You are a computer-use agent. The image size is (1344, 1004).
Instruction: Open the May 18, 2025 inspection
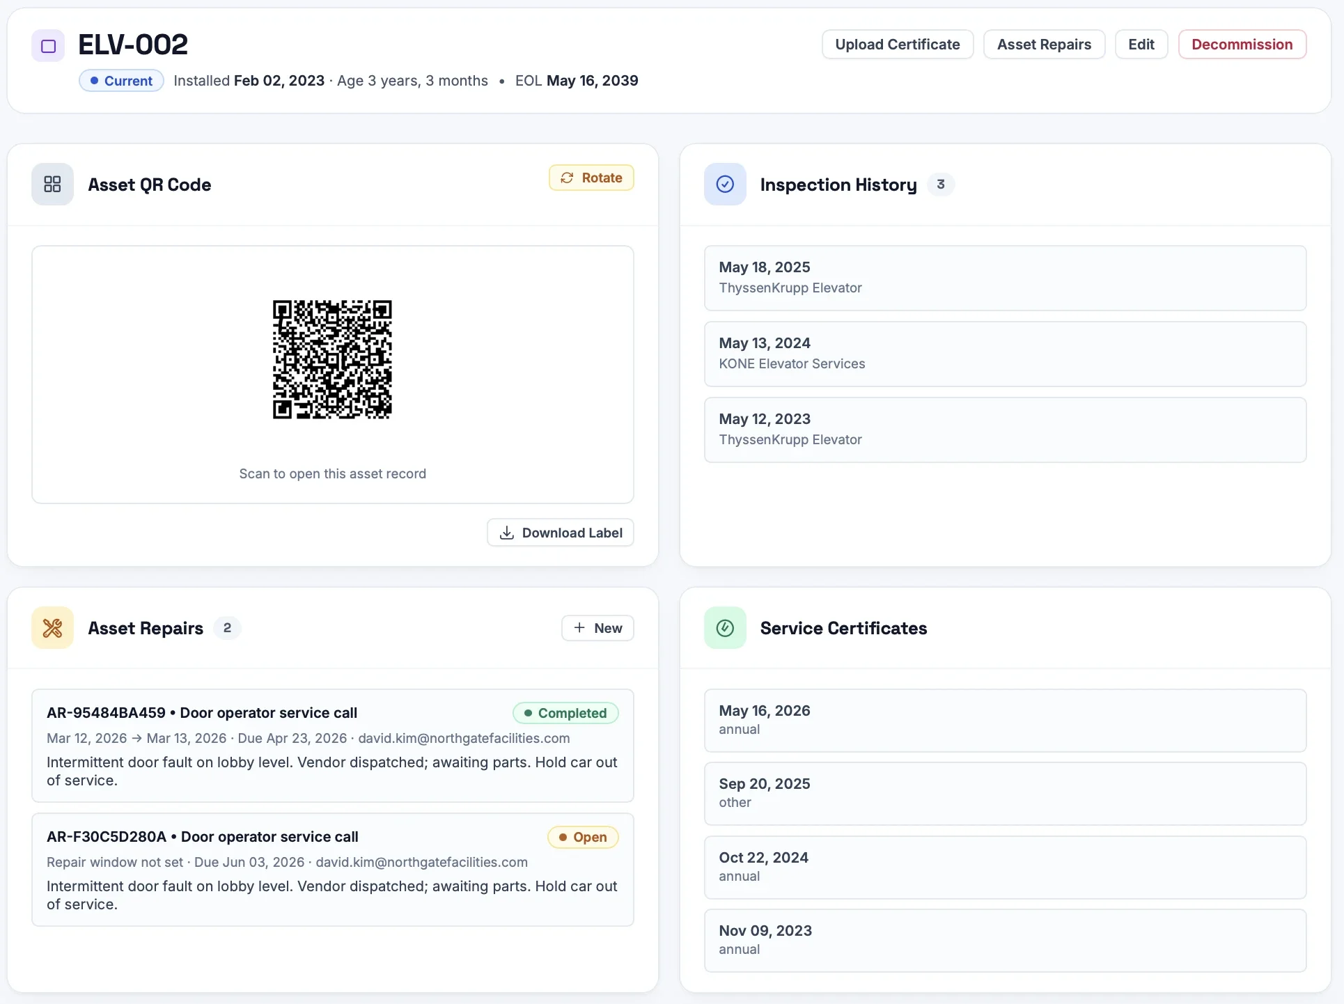(x=1005, y=278)
